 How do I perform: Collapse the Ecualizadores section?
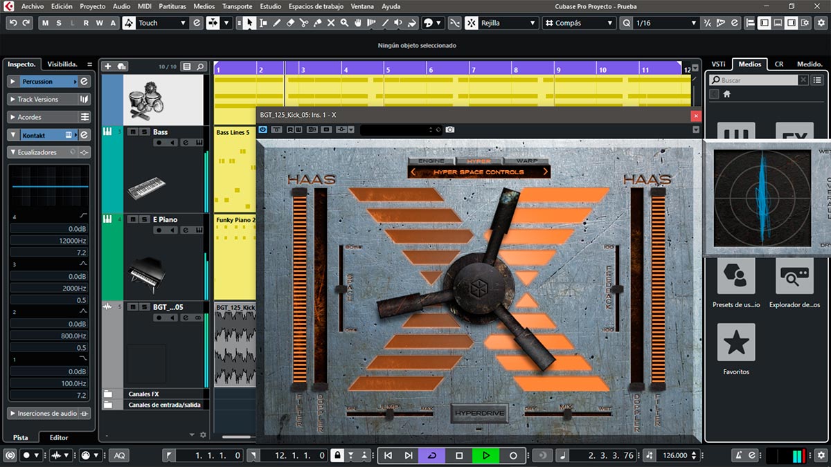click(x=13, y=152)
